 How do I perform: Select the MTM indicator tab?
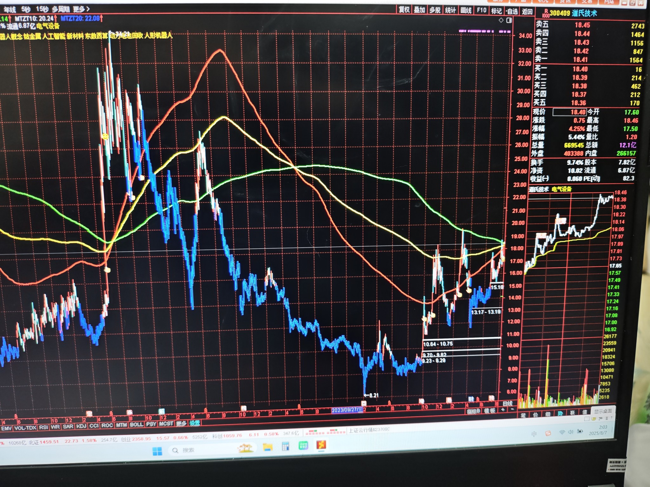(121, 425)
